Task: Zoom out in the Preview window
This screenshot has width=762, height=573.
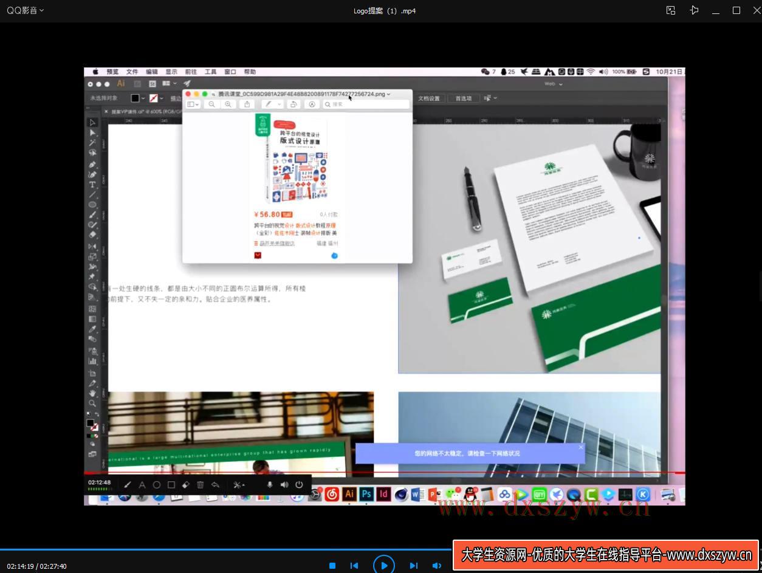Action: click(212, 105)
